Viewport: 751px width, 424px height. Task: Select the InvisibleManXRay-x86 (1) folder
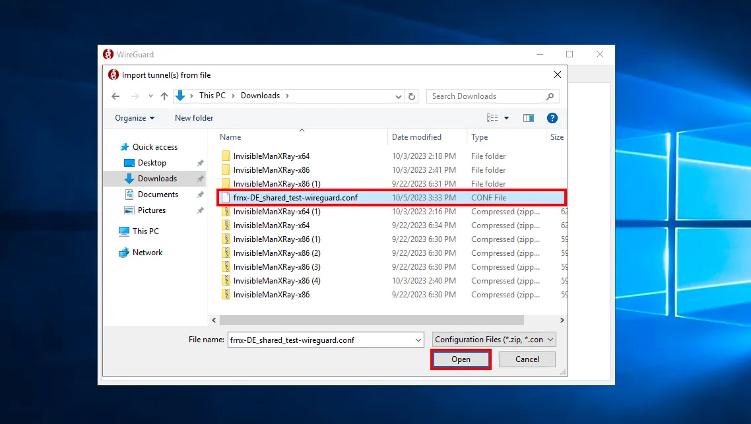(277, 184)
